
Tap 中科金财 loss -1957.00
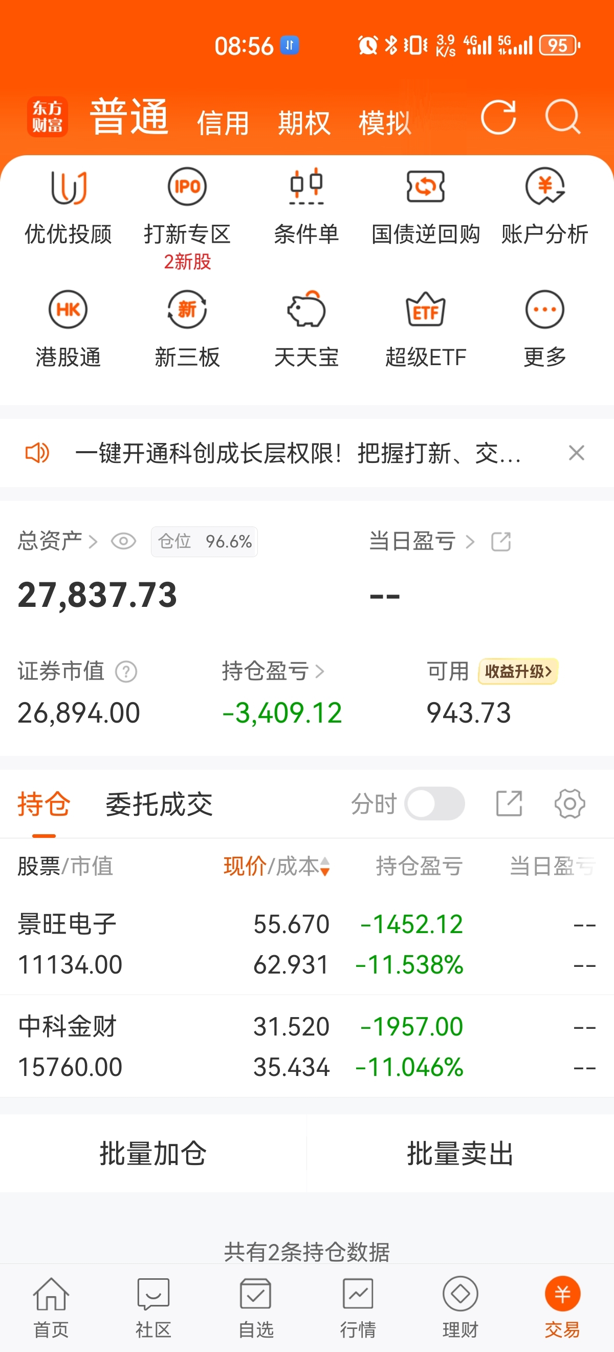[411, 1026]
